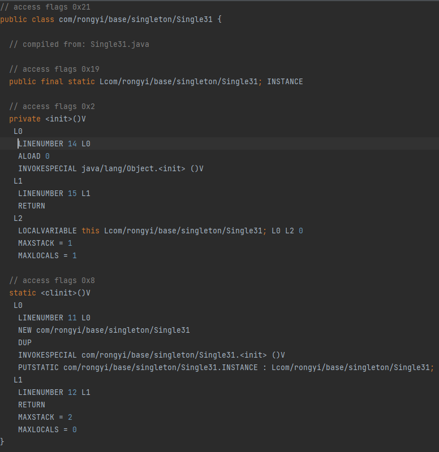Click the 'public final static ... INSTANCE' field line
Image resolution: width=439 pixels, height=452 pixels.
(156, 81)
